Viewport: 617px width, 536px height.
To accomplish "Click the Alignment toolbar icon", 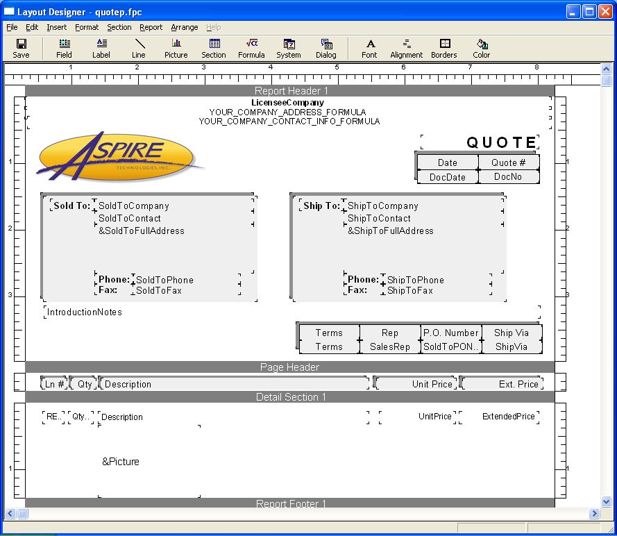I will 407,48.
